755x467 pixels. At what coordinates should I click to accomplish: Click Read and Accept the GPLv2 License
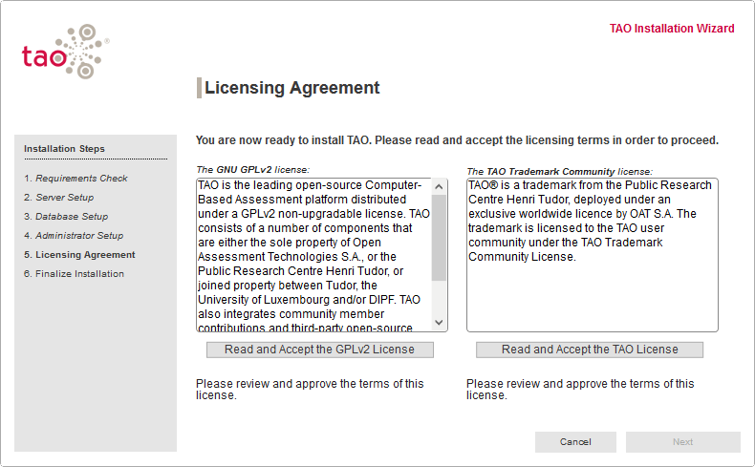click(x=319, y=350)
